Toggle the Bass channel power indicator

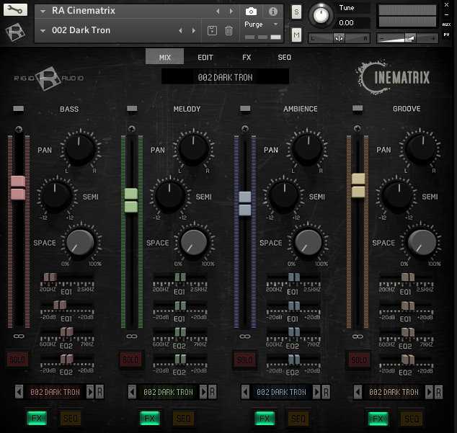click(x=19, y=109)
